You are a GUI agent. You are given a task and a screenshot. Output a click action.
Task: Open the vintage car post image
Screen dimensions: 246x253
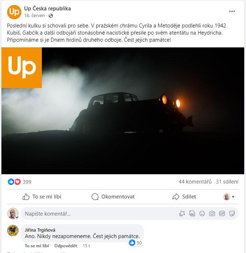tap(123, 111)
